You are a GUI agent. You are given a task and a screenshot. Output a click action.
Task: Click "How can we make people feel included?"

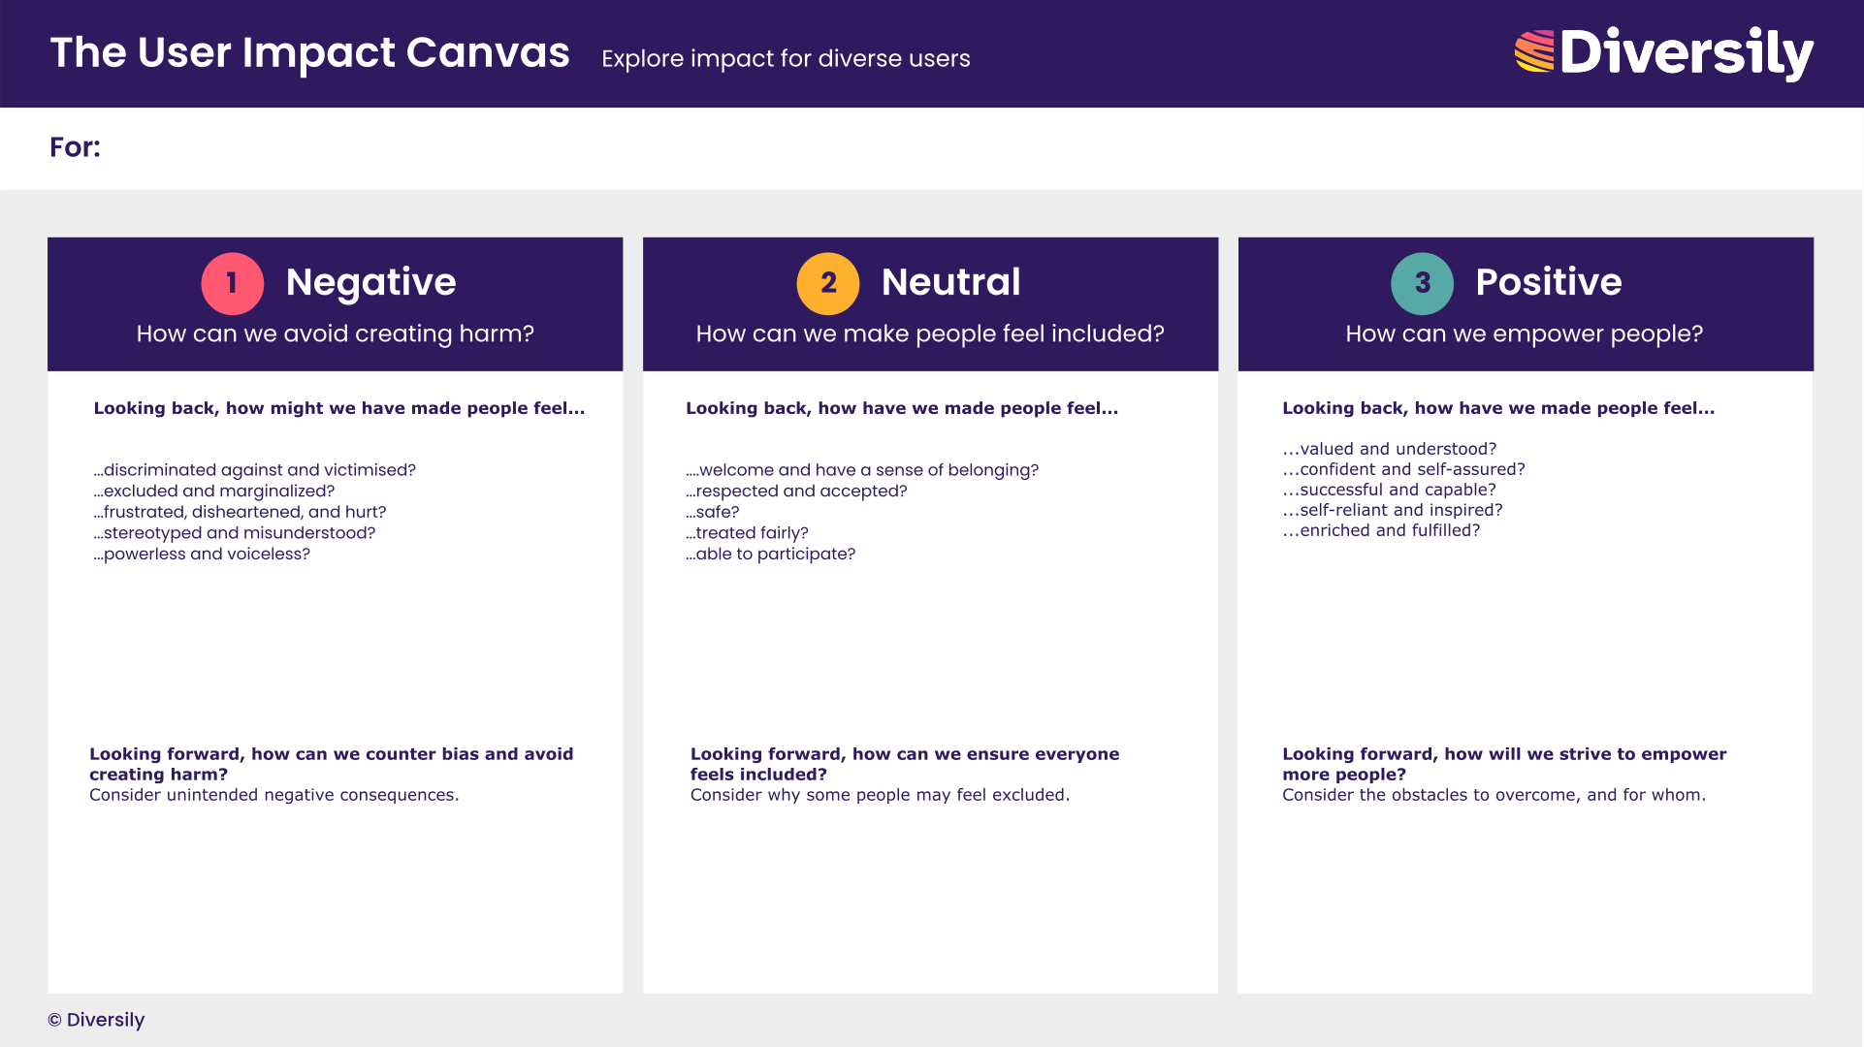(x=929, y=333)
